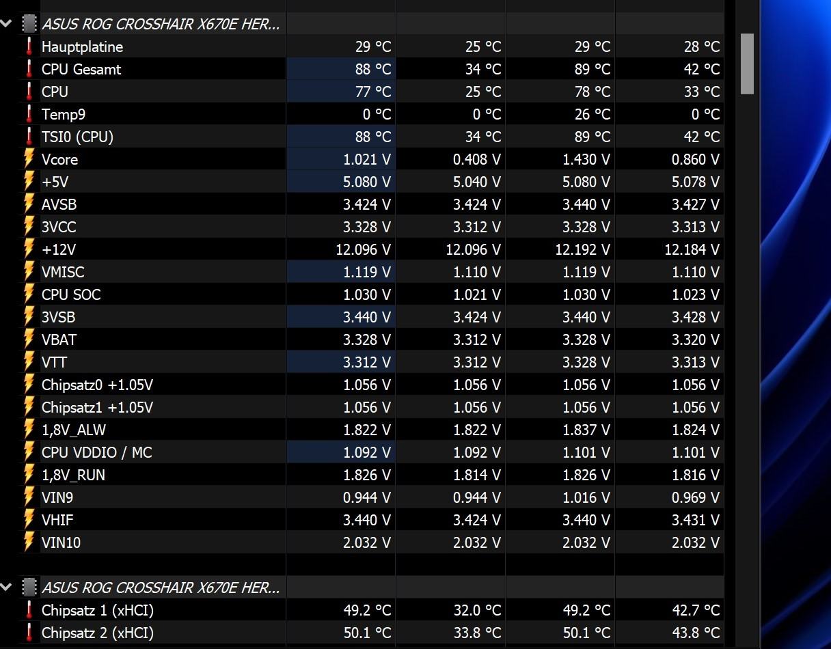Click Vcore minimum value 0.408 V
831x649 pixels.
(477, 159)
